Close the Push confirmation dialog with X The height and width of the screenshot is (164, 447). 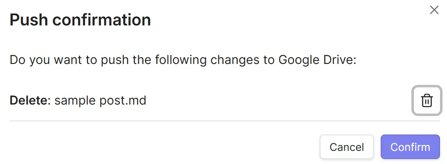(x=434, y=10)
